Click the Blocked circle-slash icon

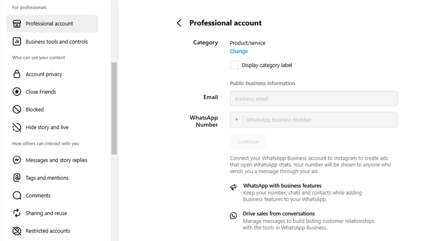(17, 110)
